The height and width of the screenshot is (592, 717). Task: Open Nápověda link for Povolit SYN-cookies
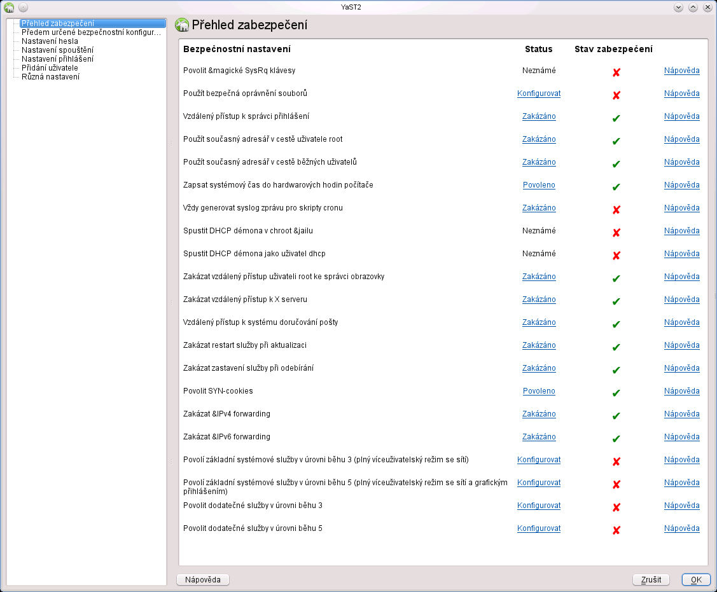(x=681, y=391)
